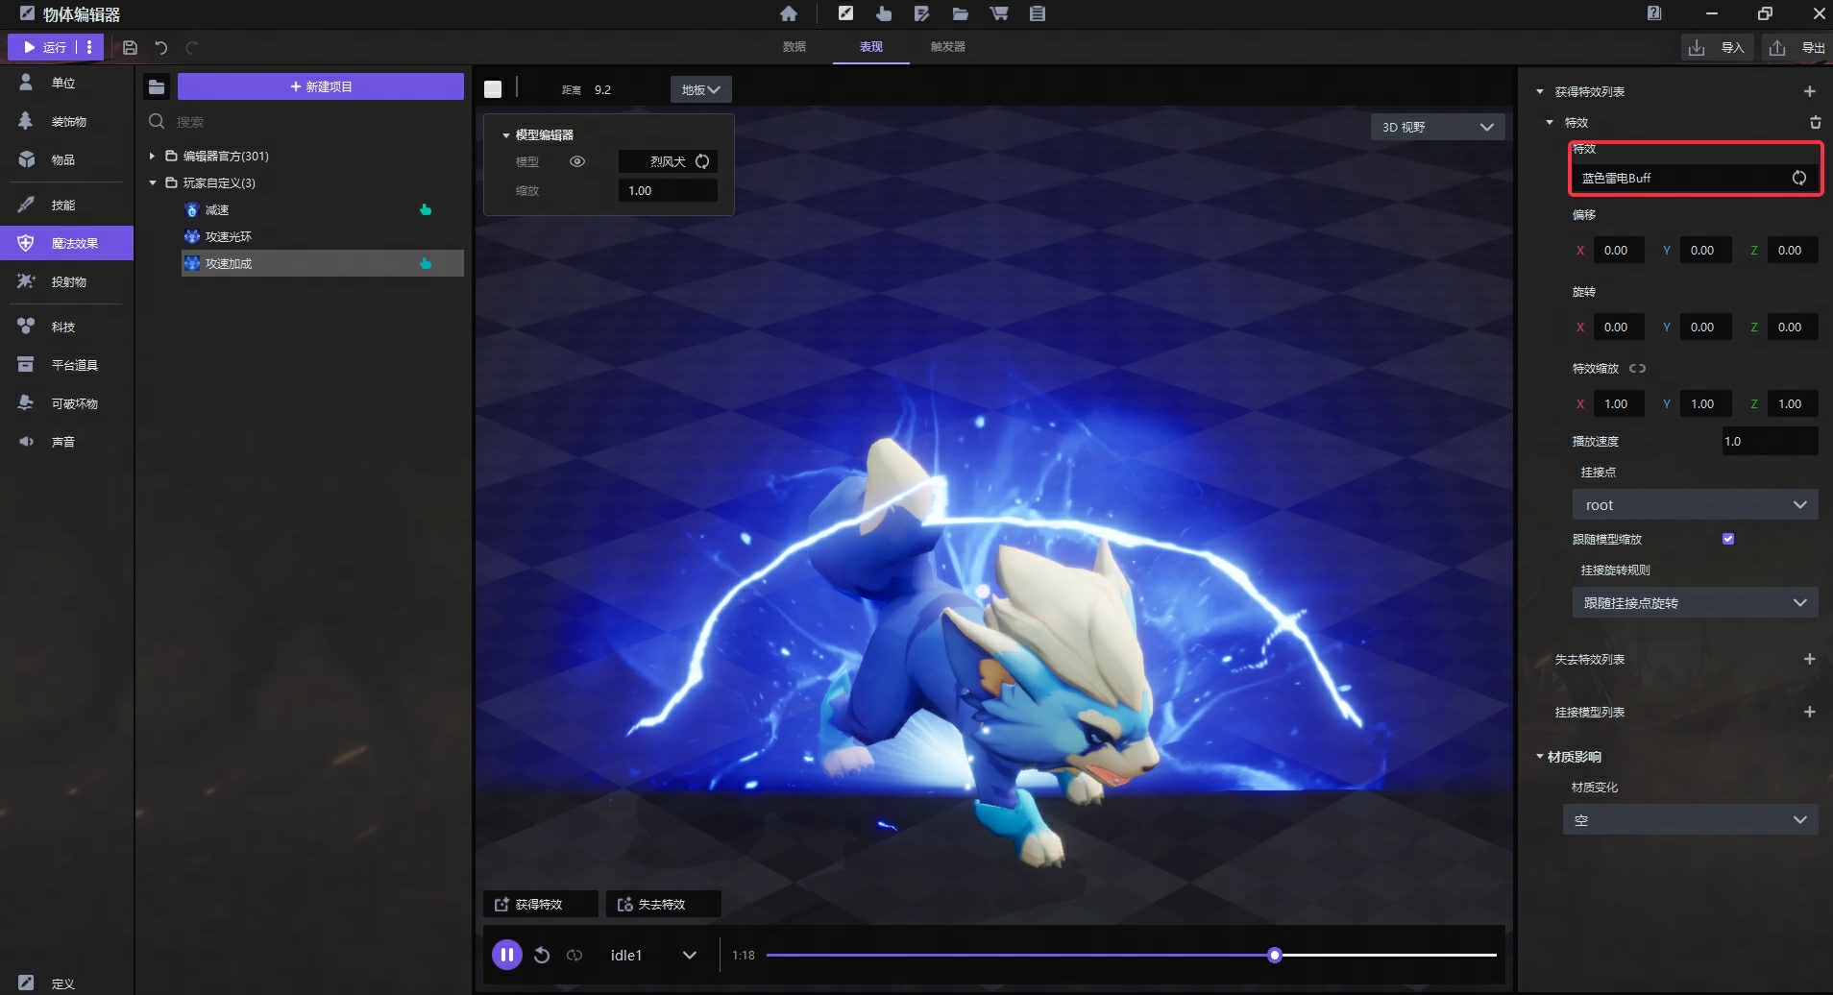Collapse the 获得特效列表 section
This screenshot has width=1833, height=995.
click(1540, 91)
